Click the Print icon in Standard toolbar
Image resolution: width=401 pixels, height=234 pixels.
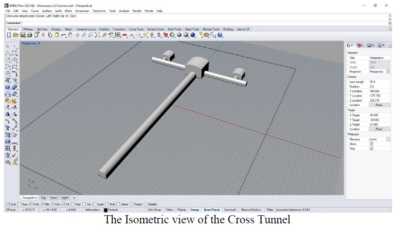click(29, 35)
